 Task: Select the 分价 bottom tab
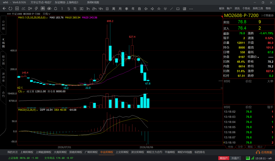click(240, 147)
